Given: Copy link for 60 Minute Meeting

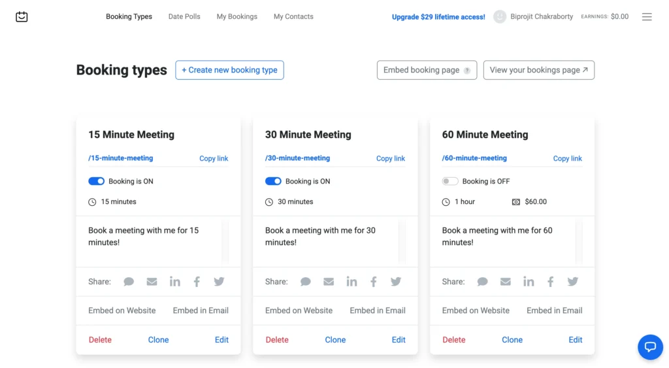Looking at the screenshot, I should click(568, 158).
